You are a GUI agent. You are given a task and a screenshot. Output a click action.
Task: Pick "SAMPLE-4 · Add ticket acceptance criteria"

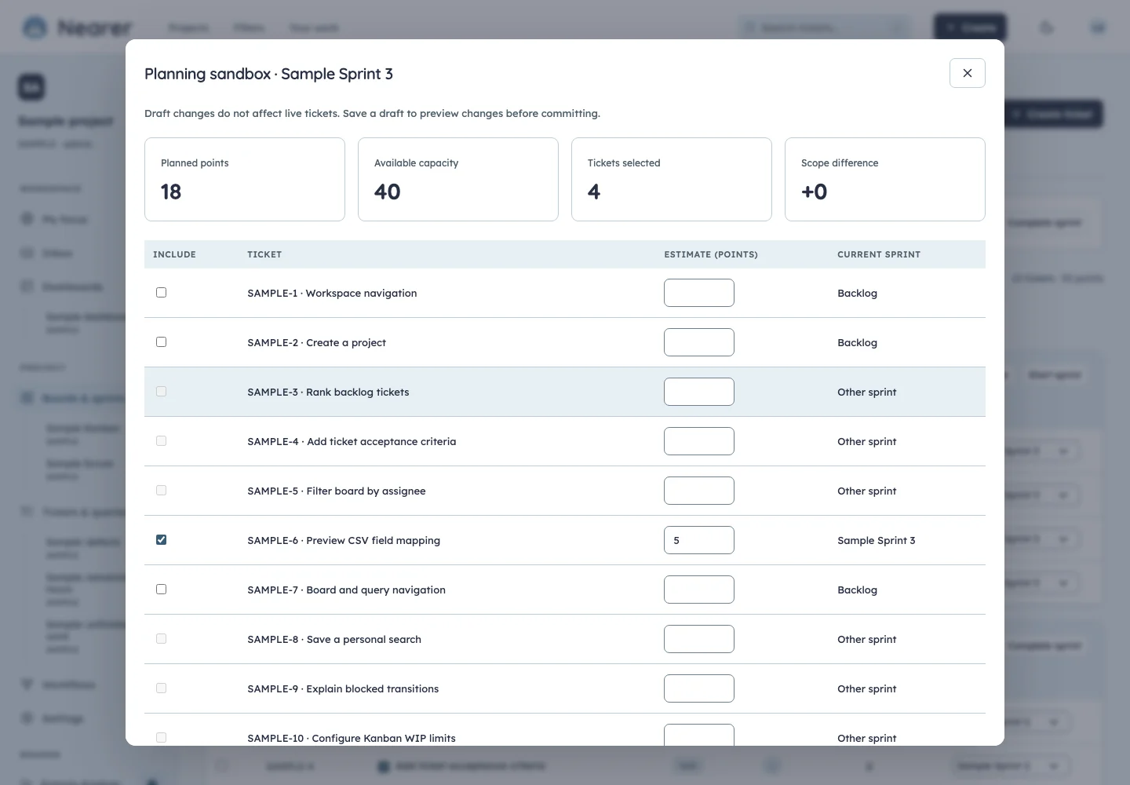click(352, 441)
